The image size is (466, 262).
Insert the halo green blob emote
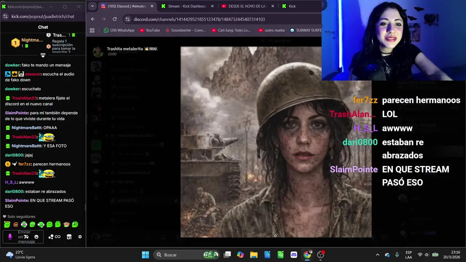point(7,225)
